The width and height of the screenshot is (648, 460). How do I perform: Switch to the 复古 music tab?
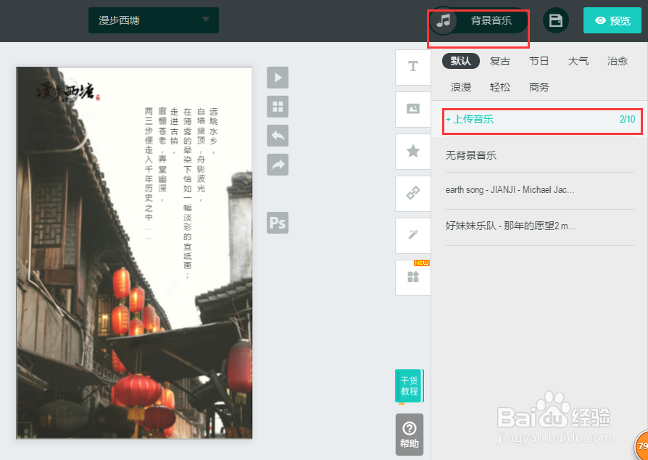pos(499,61)
